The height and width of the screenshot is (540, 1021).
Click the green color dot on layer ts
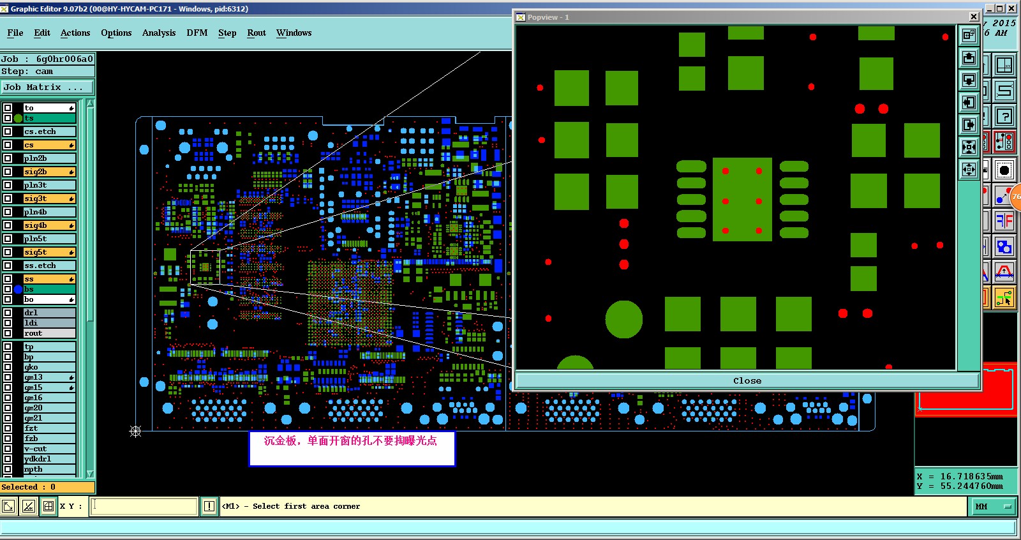tap(18, 118)
